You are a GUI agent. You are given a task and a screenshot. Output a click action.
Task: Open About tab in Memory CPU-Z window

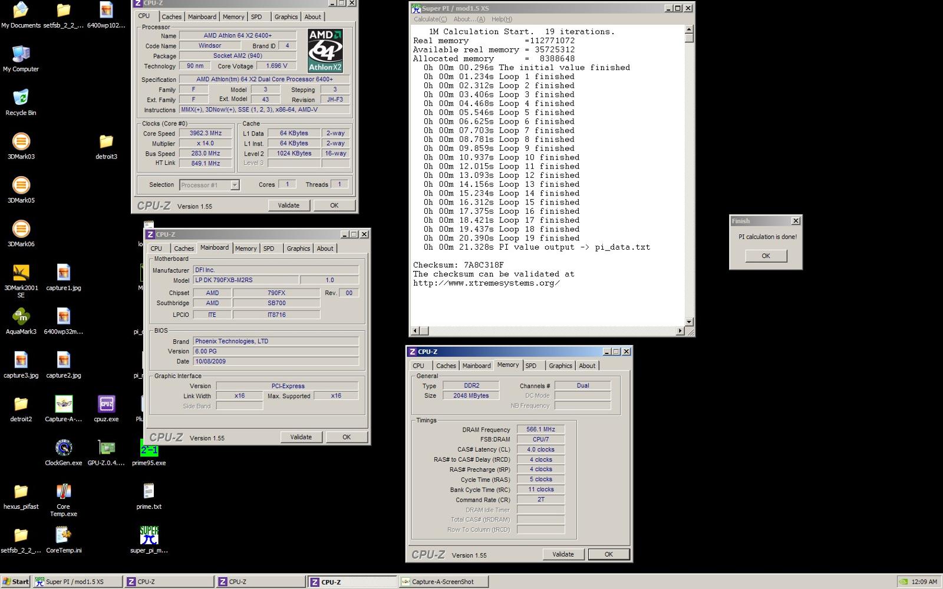pos(587,366)
